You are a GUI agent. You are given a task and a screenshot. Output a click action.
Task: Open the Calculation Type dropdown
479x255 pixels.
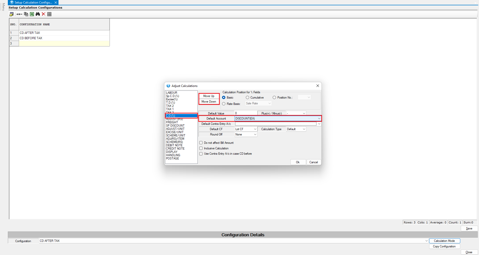304,129
